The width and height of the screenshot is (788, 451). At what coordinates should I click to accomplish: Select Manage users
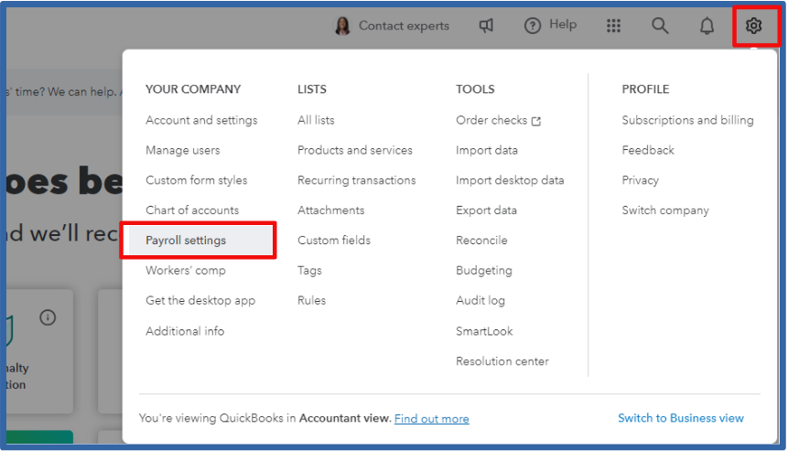(x=182, y=150)
